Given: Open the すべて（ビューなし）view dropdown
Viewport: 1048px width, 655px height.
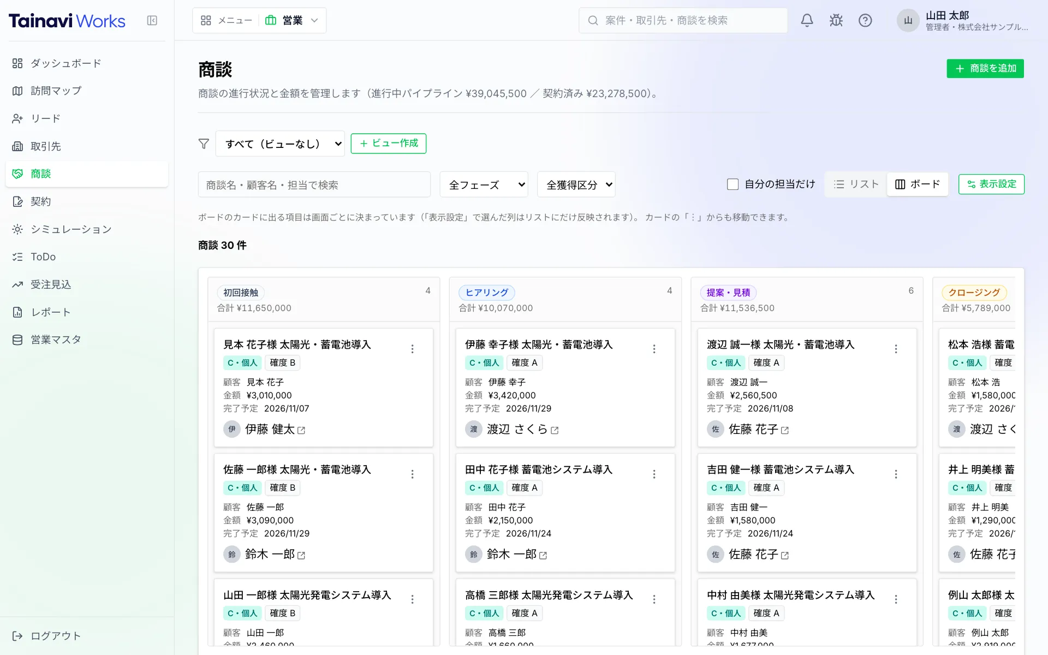Looking at the screenshot, I should [280, 144].
